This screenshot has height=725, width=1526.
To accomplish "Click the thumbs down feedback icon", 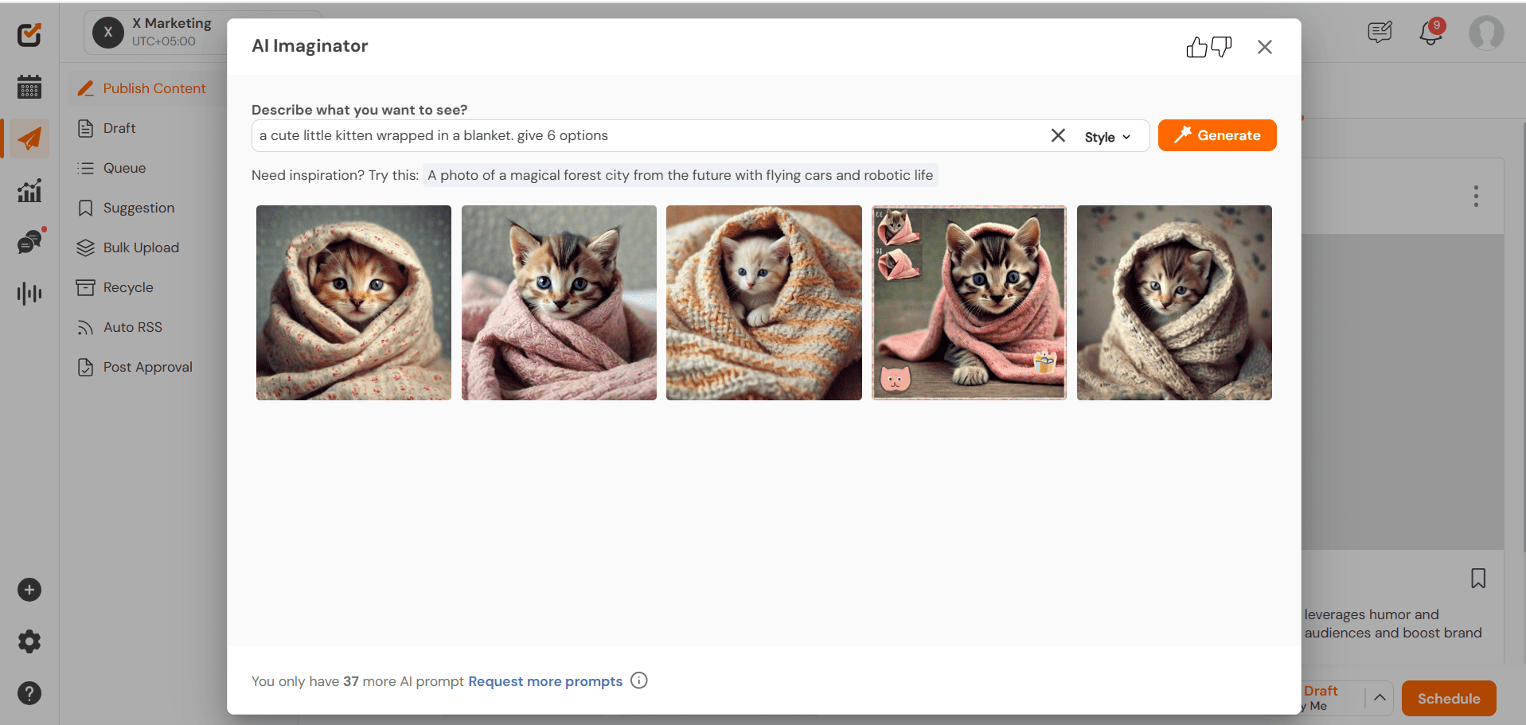I will pyautogui.click(x=1221, y=48).
